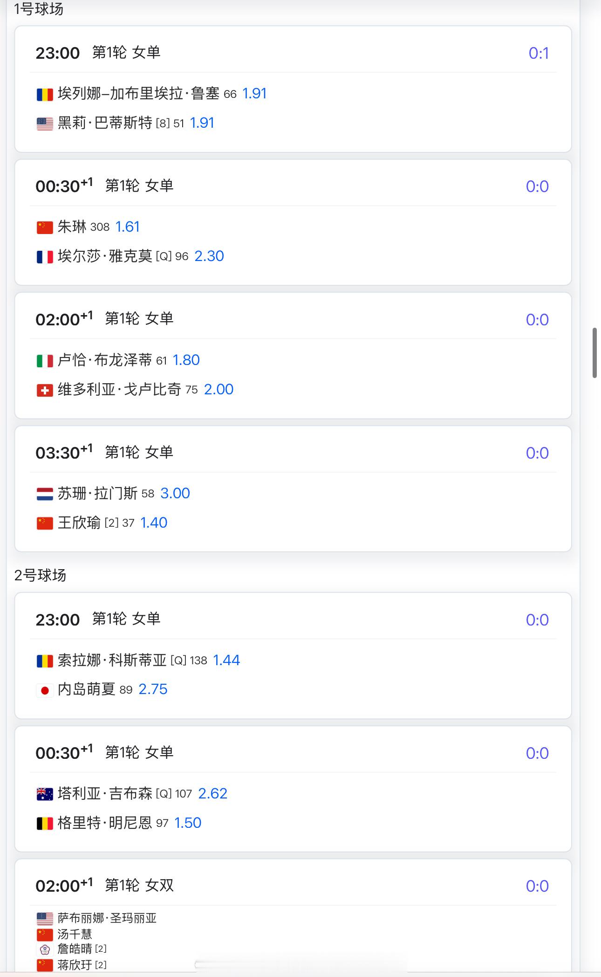Select odds 1.44 for 索拉娜·科斯蒂亚

226,661
